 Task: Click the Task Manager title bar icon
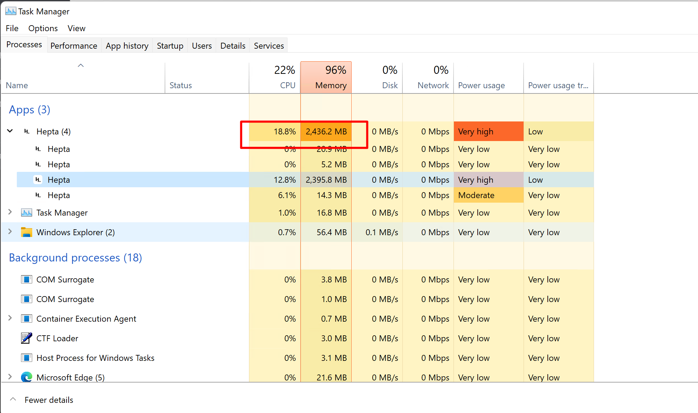pyautogui.click(x=11, y=11)
